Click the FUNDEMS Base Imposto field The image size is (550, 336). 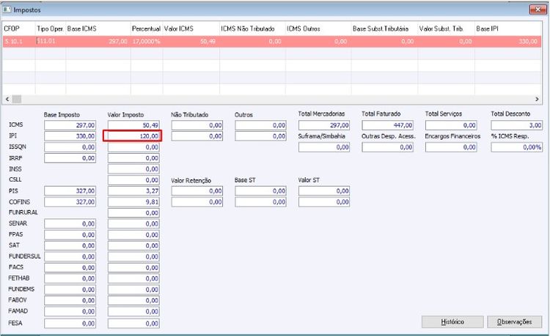[x=70, y=290]
